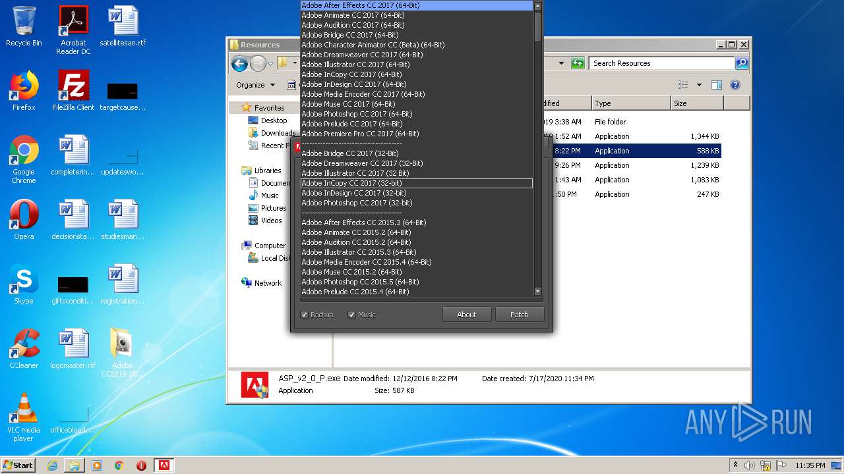Select satellitesan.rtf file on desktop
This screenshot has height=474, width=844.
pos(123,26)
